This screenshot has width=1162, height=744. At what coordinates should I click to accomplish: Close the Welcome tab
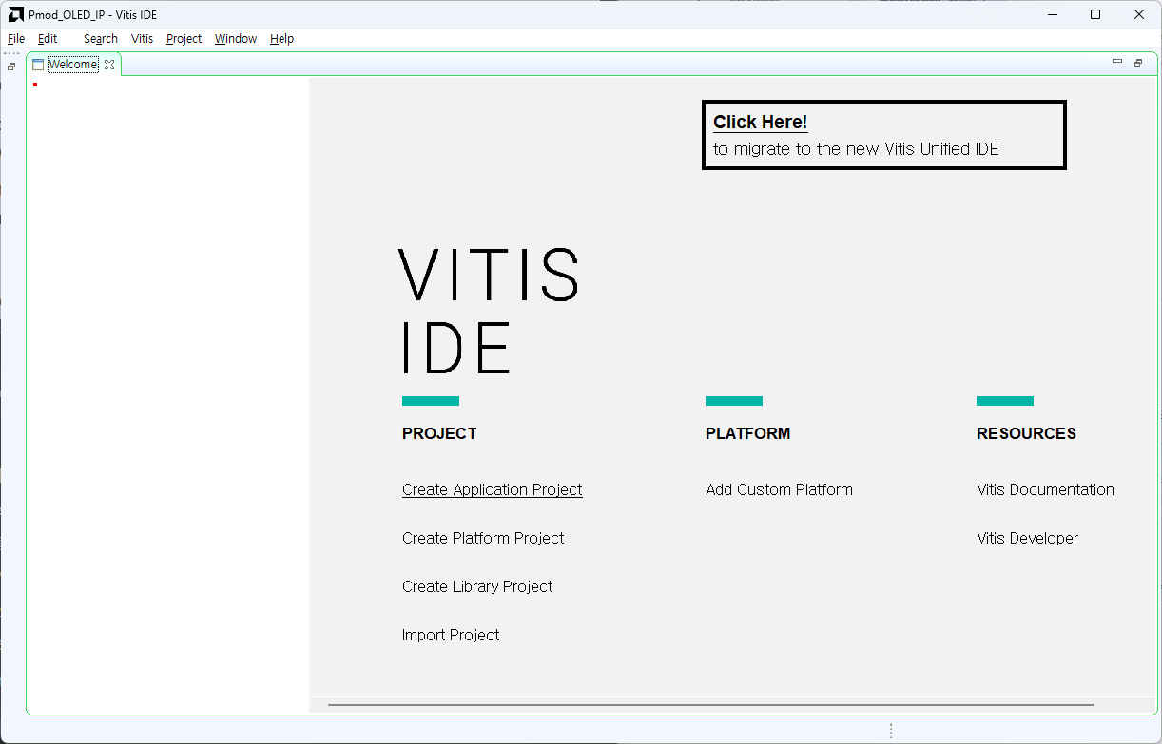109,65
